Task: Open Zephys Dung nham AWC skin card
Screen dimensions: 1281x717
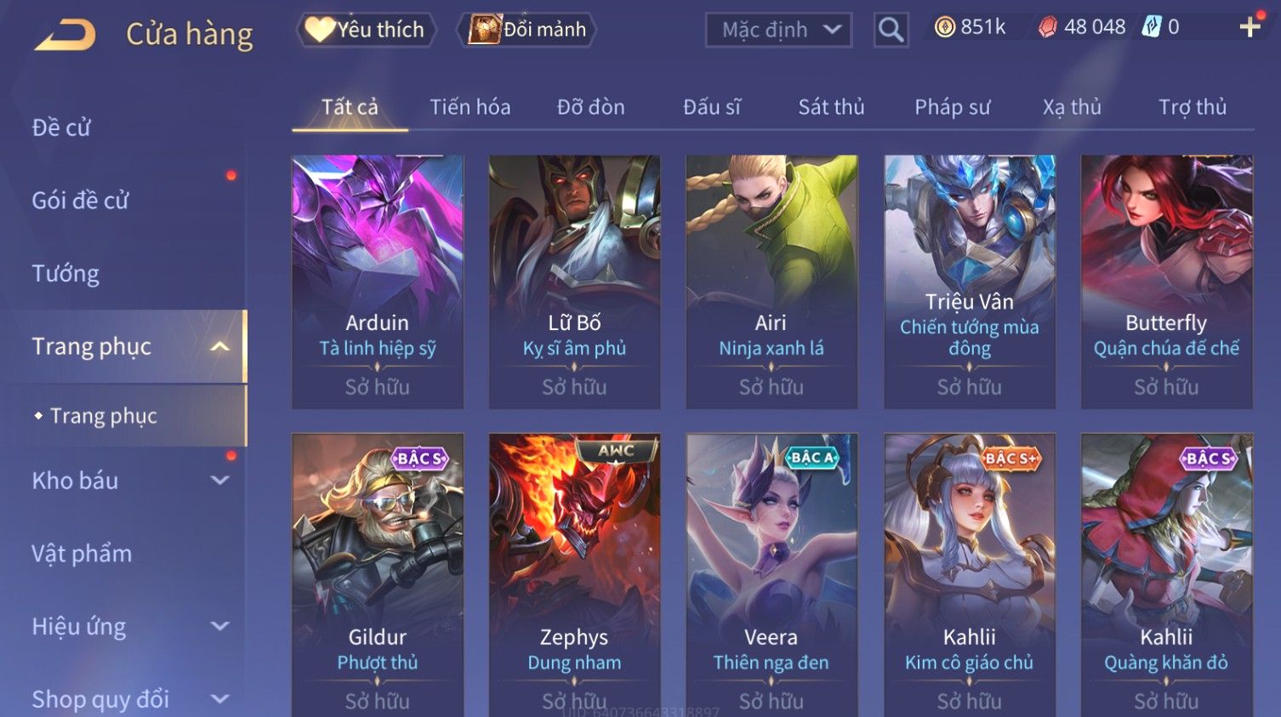Action: pyautogui.click(x=574, y=575)
